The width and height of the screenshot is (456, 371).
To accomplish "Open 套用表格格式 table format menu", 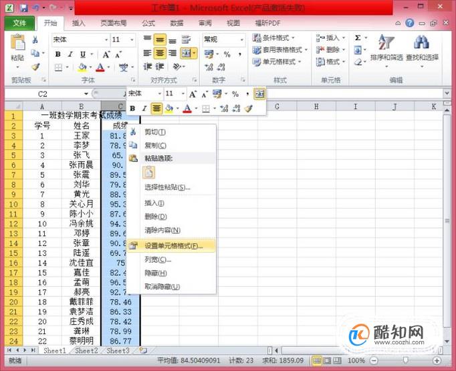I will pos(280,50).
